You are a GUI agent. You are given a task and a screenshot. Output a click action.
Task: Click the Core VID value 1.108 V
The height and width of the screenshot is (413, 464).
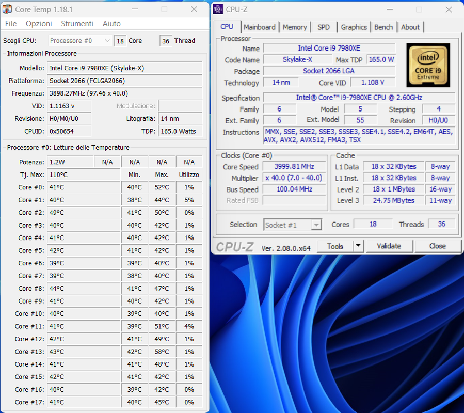(x=373, y=82)
